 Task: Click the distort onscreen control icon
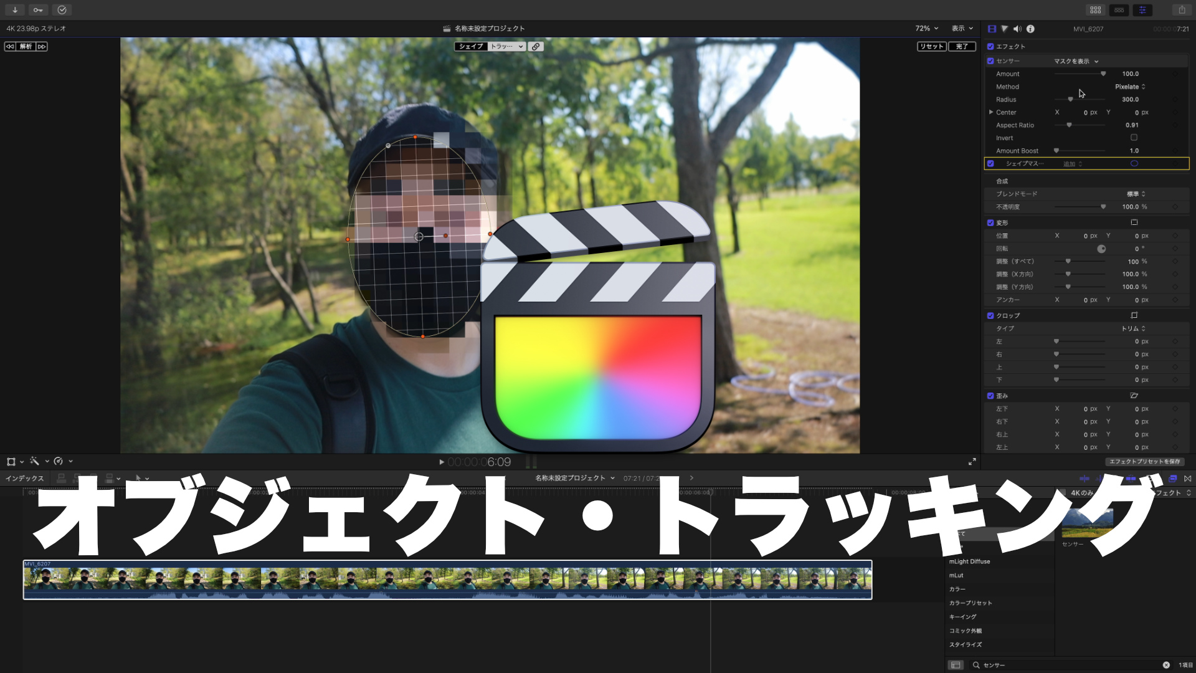point(1134,396)
